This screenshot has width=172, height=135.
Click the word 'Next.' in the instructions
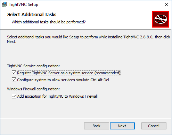pos(12,42)
